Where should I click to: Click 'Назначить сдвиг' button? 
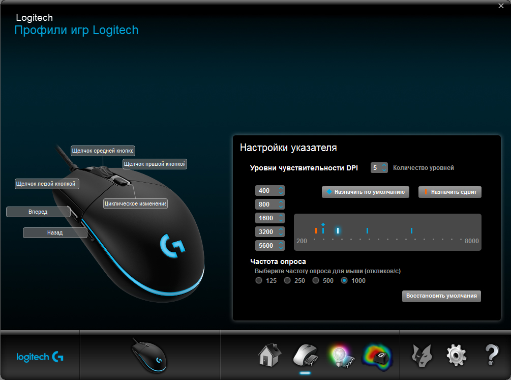(x=450, y=192)
